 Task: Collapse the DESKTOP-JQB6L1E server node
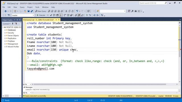[3, 27]
